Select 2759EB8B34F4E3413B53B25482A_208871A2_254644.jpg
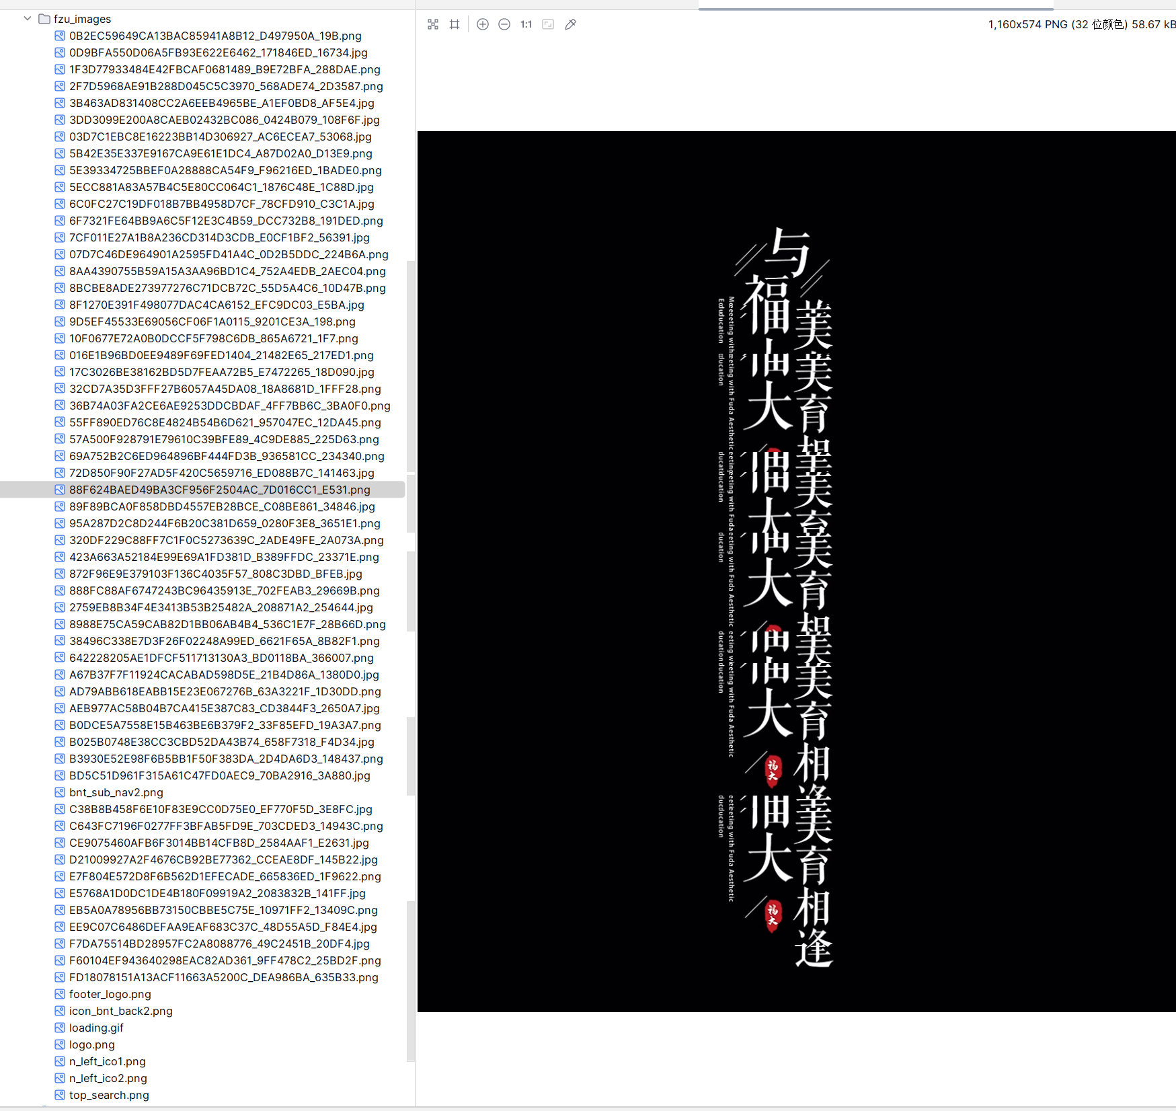The height and width of the screenshot is (1111, 1176). click(221, 607)
